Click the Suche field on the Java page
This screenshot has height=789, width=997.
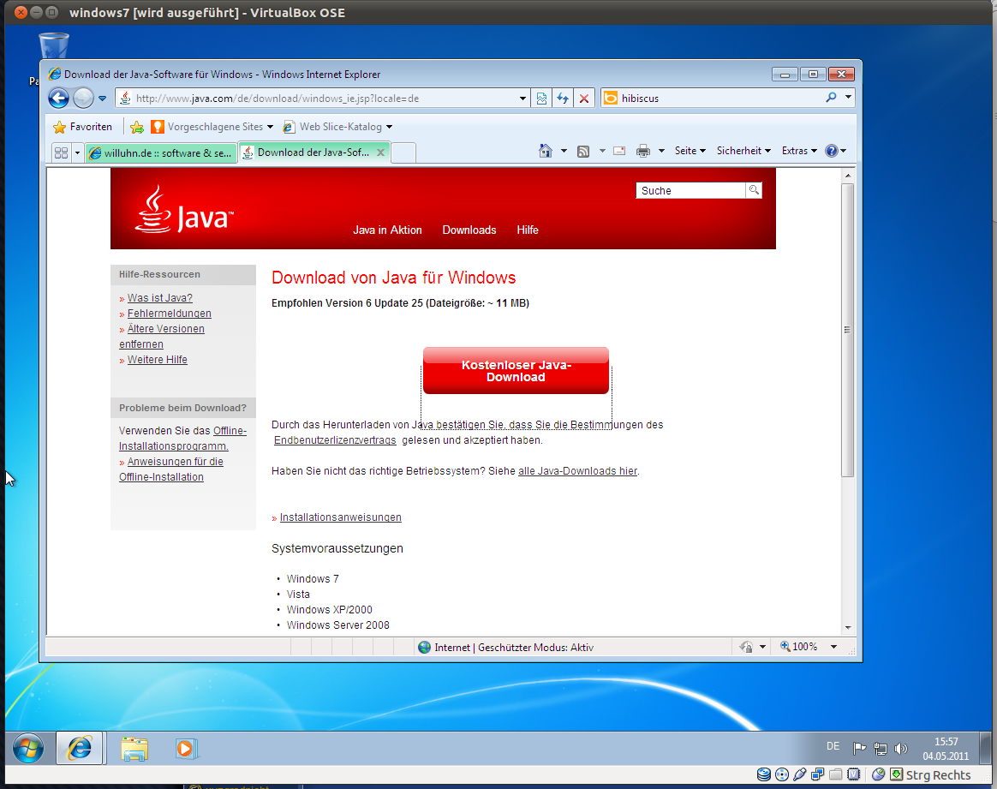690,191
